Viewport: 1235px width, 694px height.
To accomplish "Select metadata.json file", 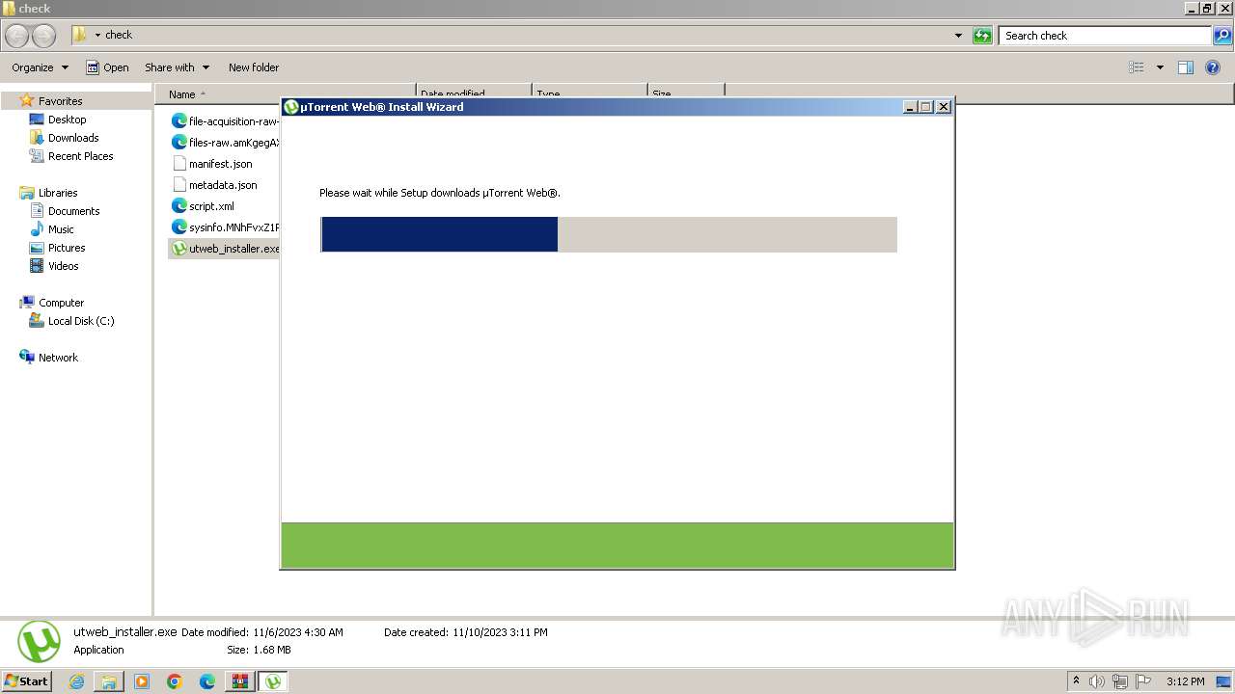I will [x=214, y=185].
